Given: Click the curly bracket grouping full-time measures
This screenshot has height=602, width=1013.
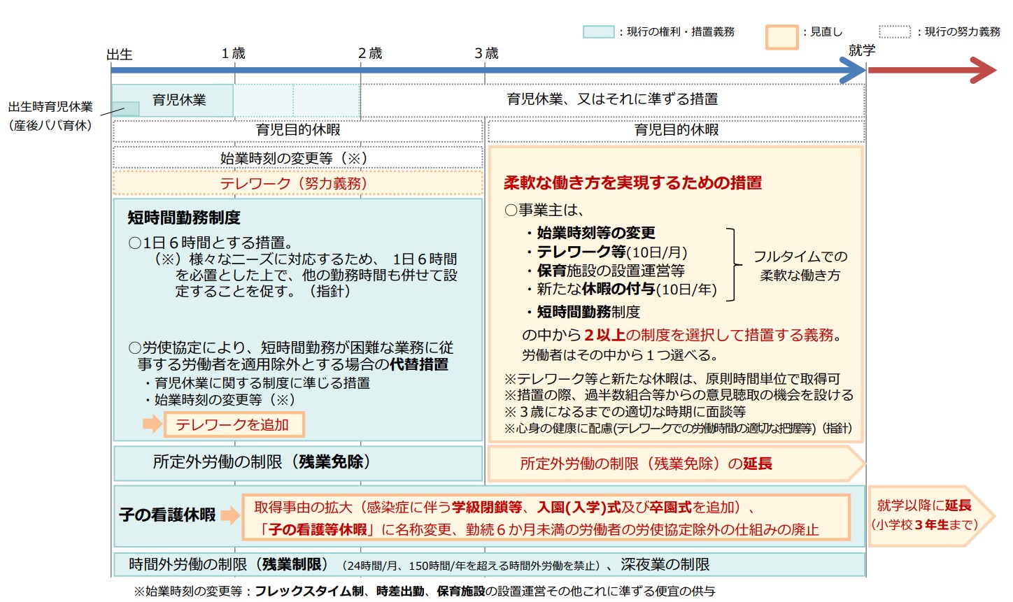Looking at the screenshot, I should [732, 264].
